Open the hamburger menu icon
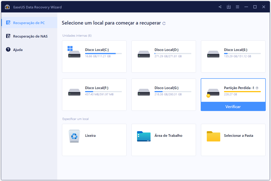Image resolution: width=271 pixels, height=181 pixels. coord(237,7)
